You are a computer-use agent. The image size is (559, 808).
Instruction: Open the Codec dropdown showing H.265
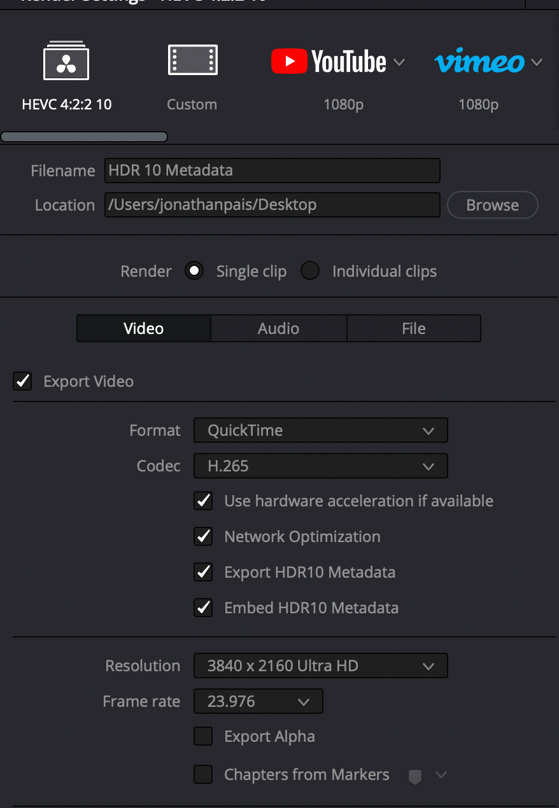(x=320, y=466)
